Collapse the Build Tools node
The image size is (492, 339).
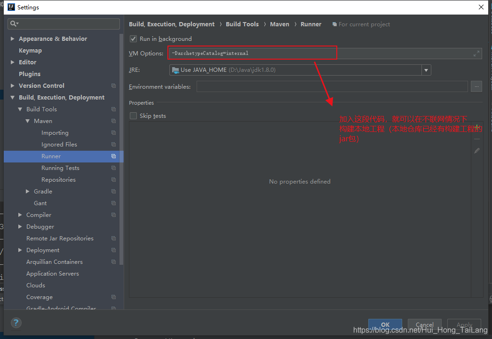[x=20, y=109]
